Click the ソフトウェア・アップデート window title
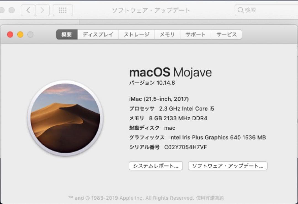Image resolution: width=298 pixels, height=204 pixels. coord(151,10)
